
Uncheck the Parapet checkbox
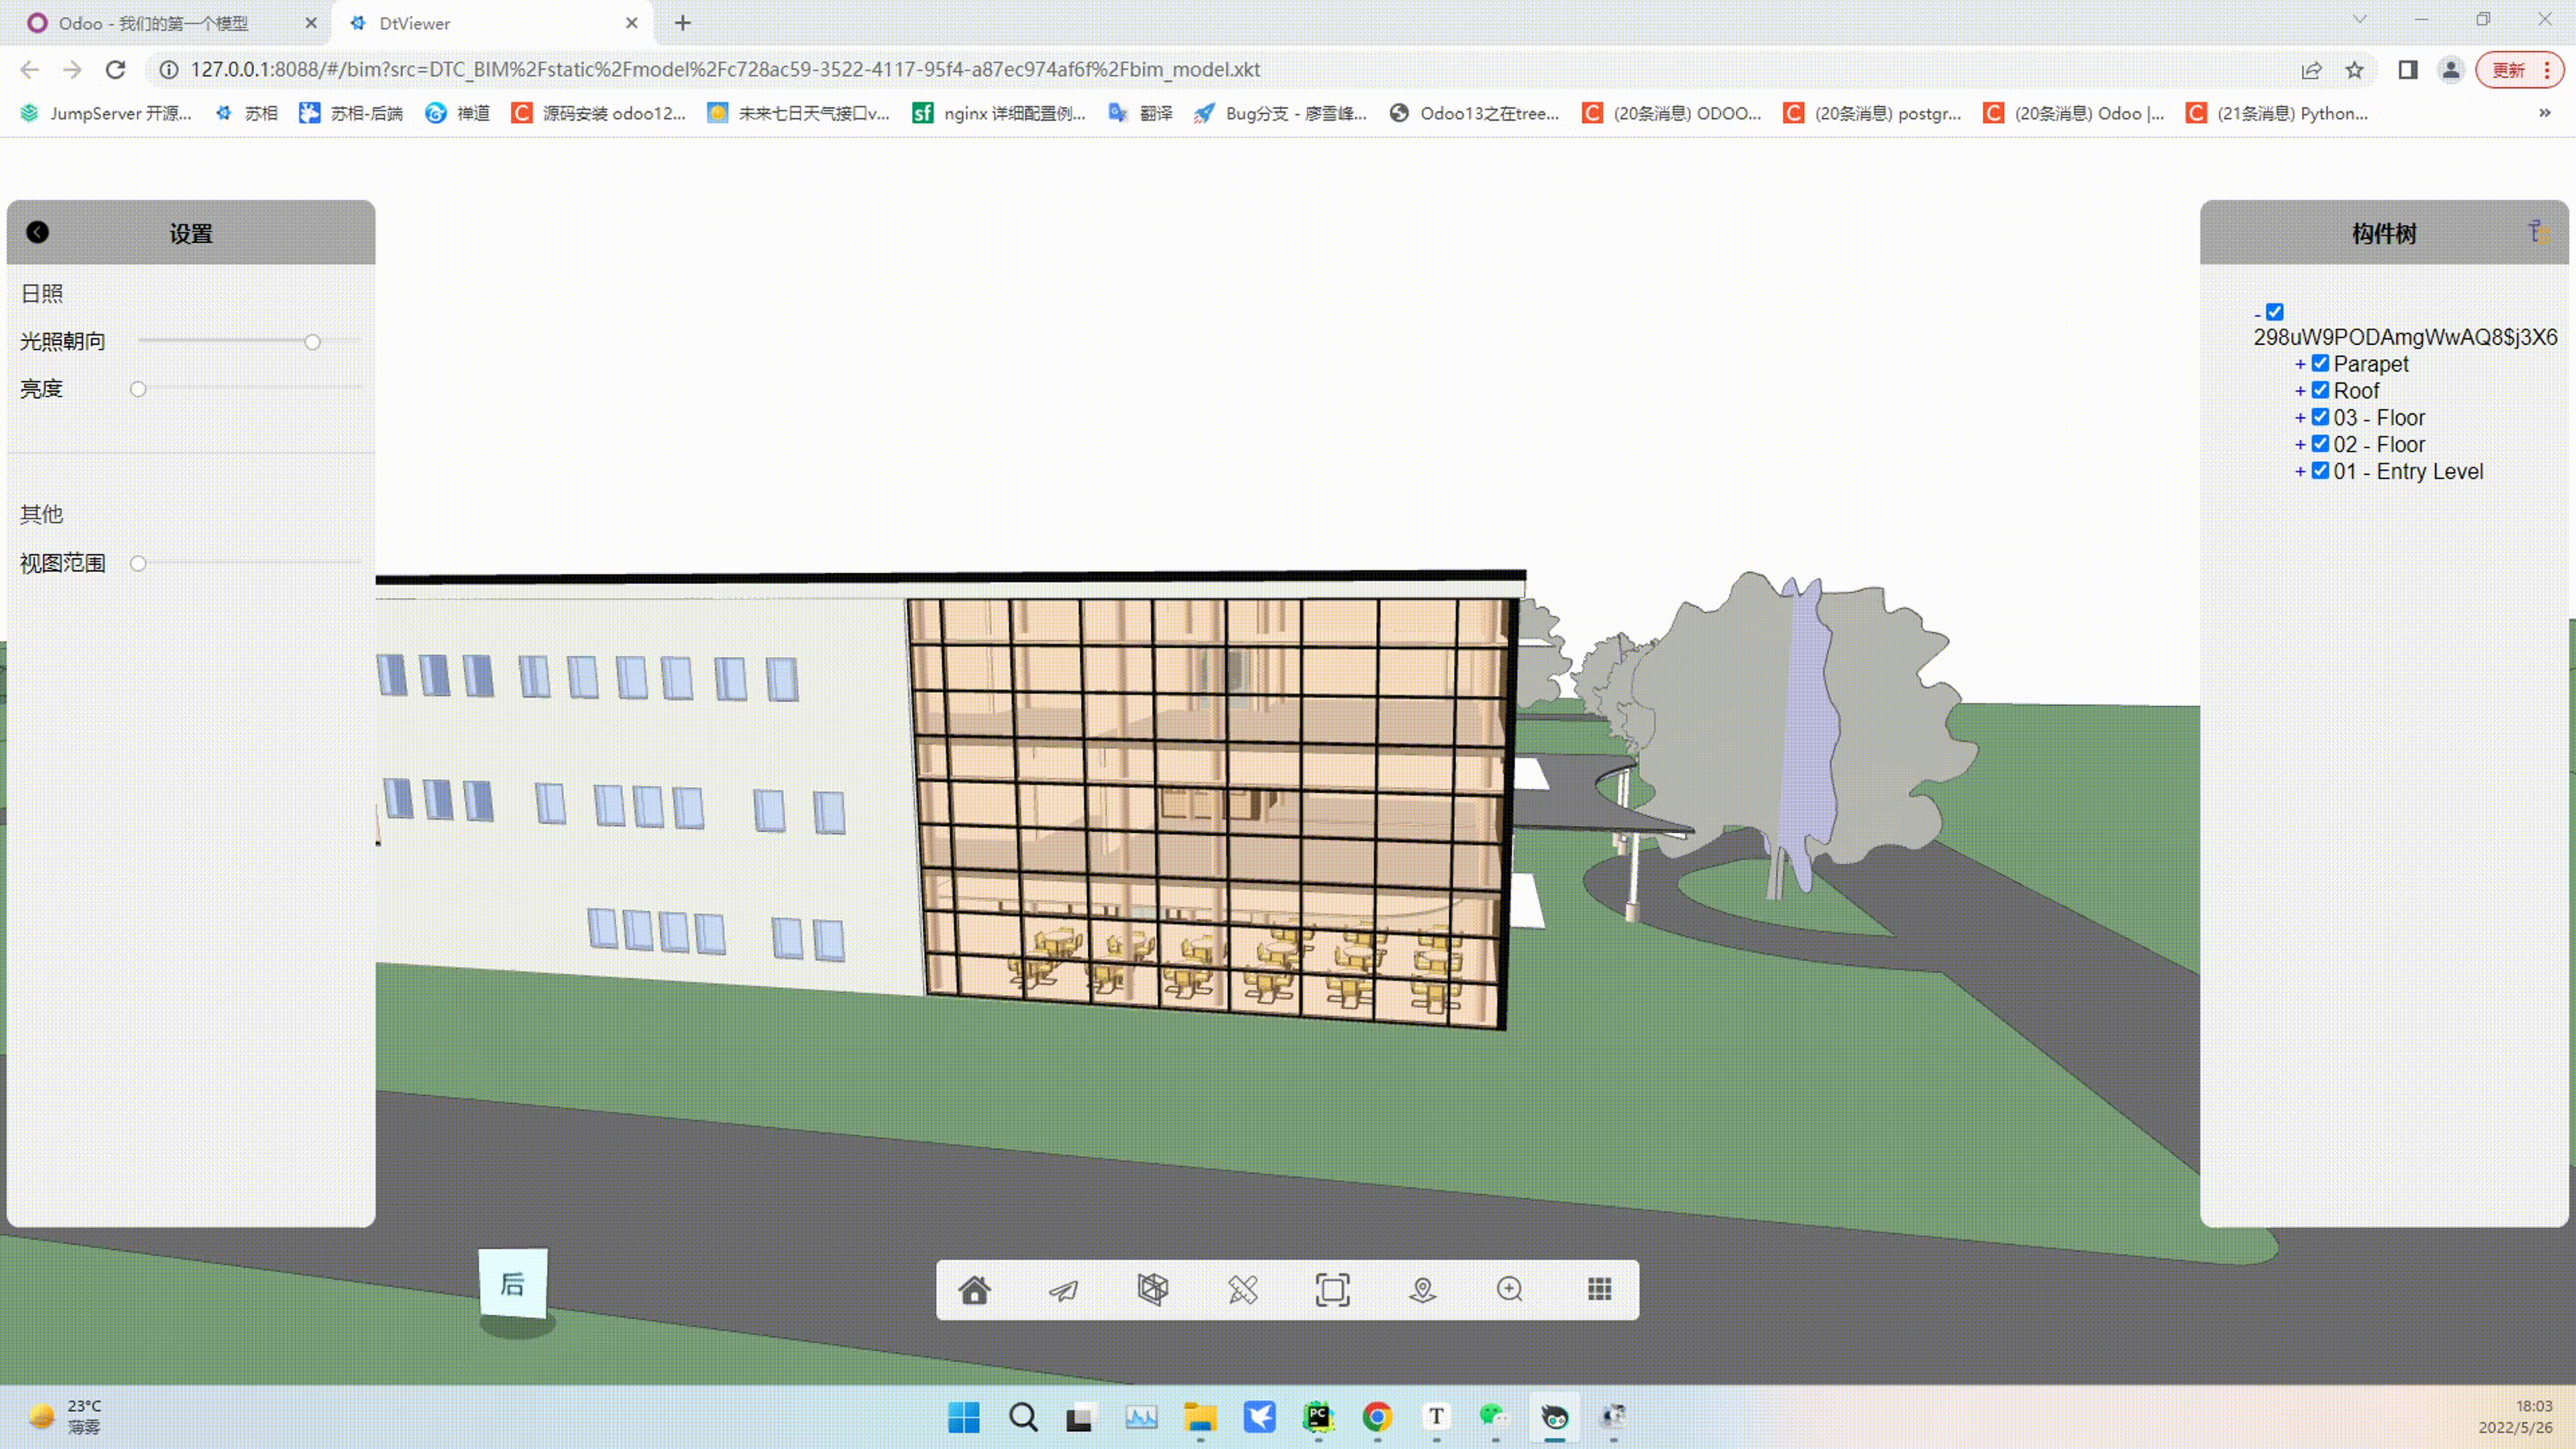[2320, 363]
